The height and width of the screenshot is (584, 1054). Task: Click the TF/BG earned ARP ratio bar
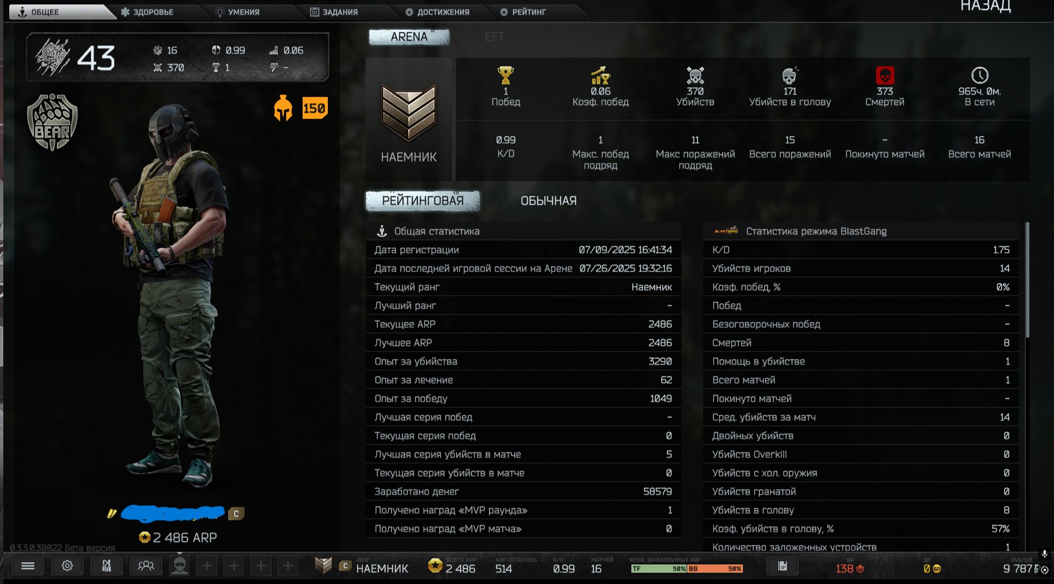pyautogui.click(x=687, y=569)
